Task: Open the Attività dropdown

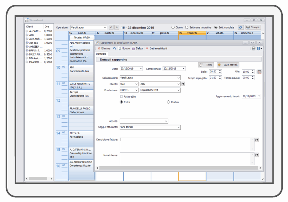Action: pyautogui.click(x=166, y=121)
